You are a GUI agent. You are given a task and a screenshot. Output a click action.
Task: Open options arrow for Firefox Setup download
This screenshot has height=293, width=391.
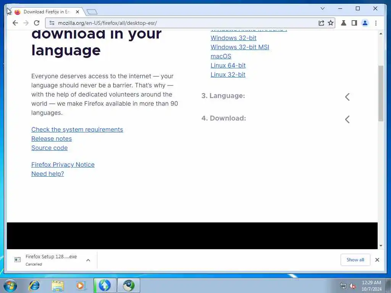[x=88, y=260]
